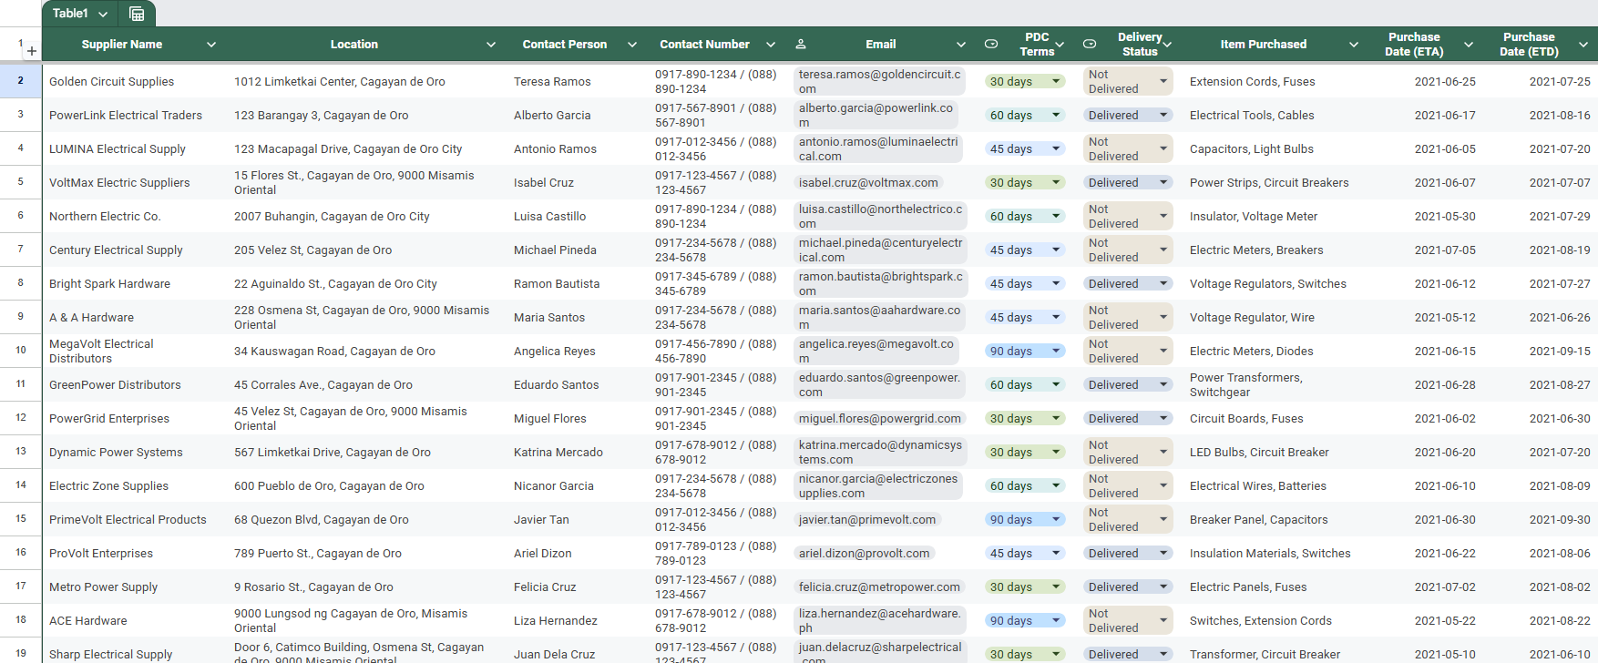Image resolution: width=1598 pixels, height=663 pixels.
Task: Click the chip icon beside Delivery Status
Action: pyautogui.click(x=1090, y=44)
